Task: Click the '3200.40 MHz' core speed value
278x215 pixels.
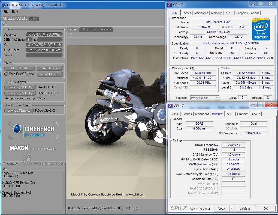Action: pyautogui.click(x=203, y=73)
